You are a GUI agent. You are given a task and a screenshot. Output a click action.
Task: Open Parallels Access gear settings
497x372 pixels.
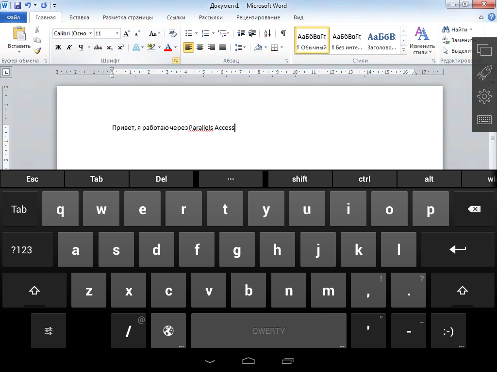click(484, 96)
